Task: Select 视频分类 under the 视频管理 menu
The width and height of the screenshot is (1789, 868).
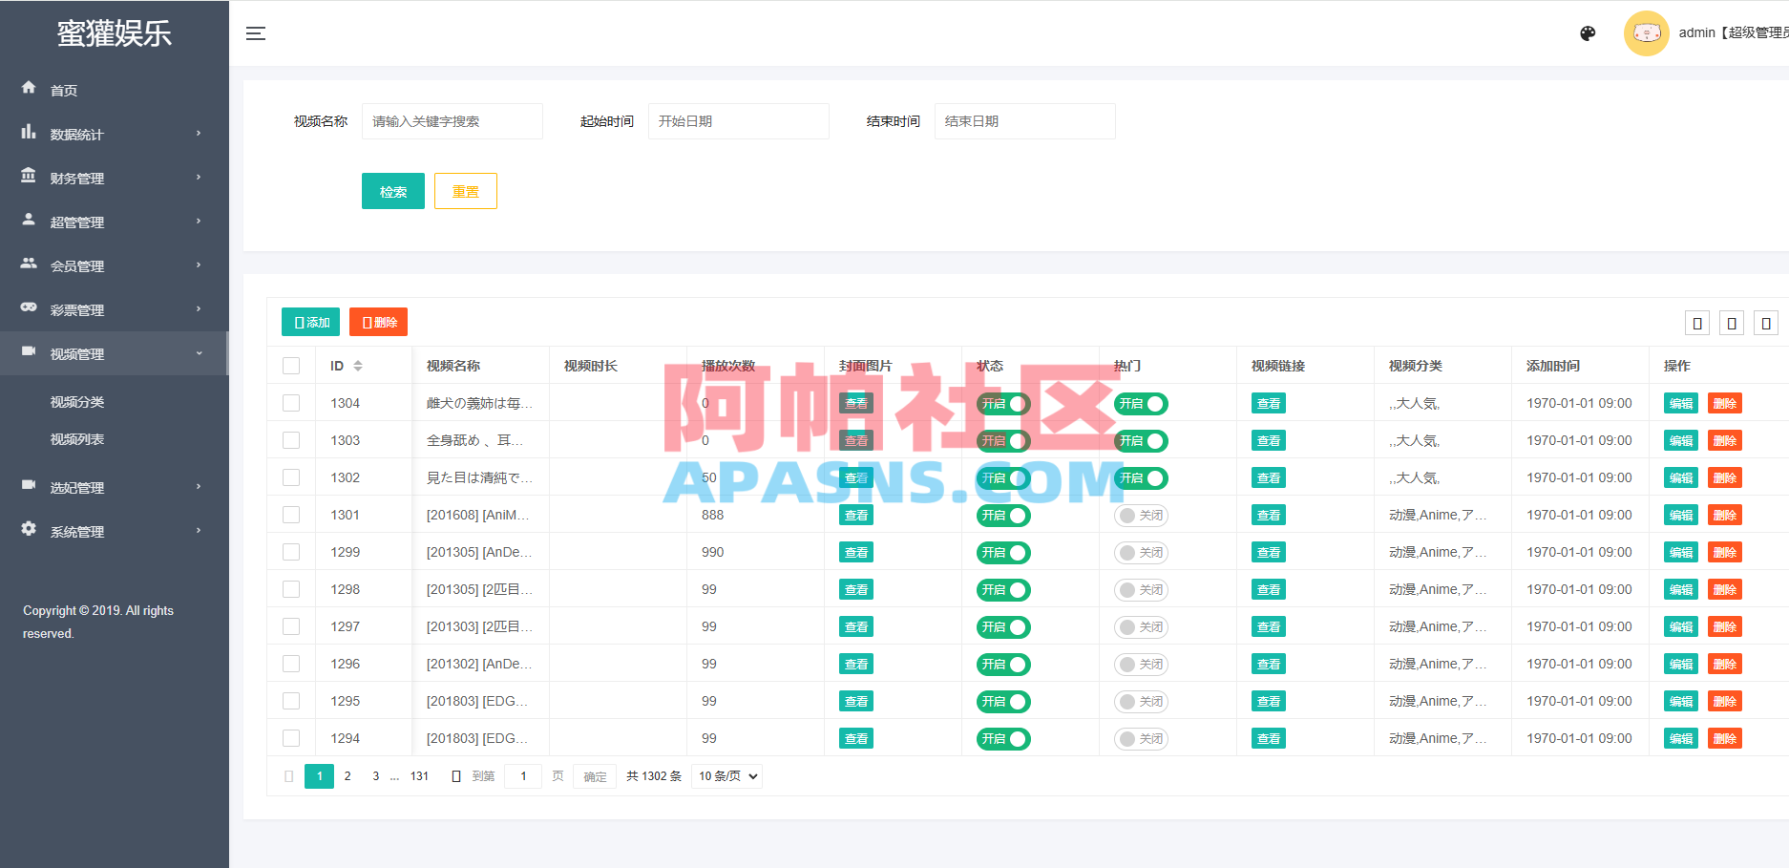Action: coord(77,401)
